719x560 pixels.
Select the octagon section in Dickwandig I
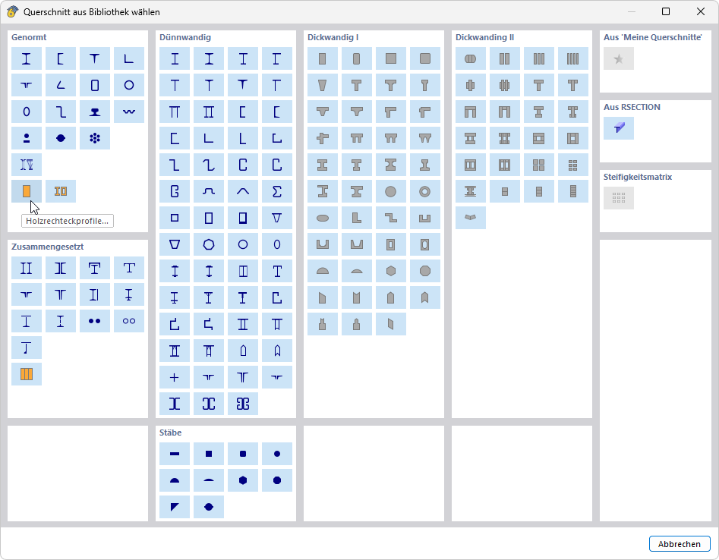(424, 272)
